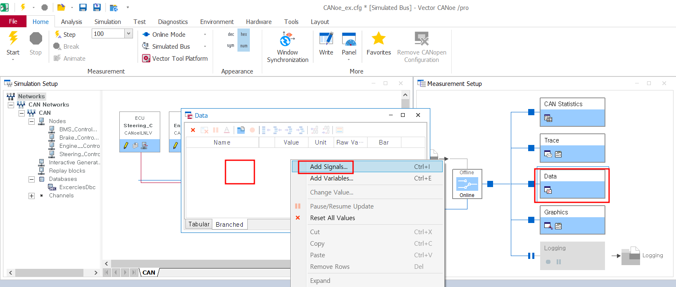Select Add Variables... in context menu
The width and height of the screenshot is (676, 287).
[x=368, y=178]
